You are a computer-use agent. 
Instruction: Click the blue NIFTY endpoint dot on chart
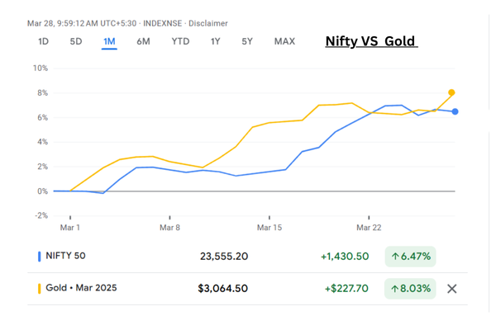click(455, 111)
